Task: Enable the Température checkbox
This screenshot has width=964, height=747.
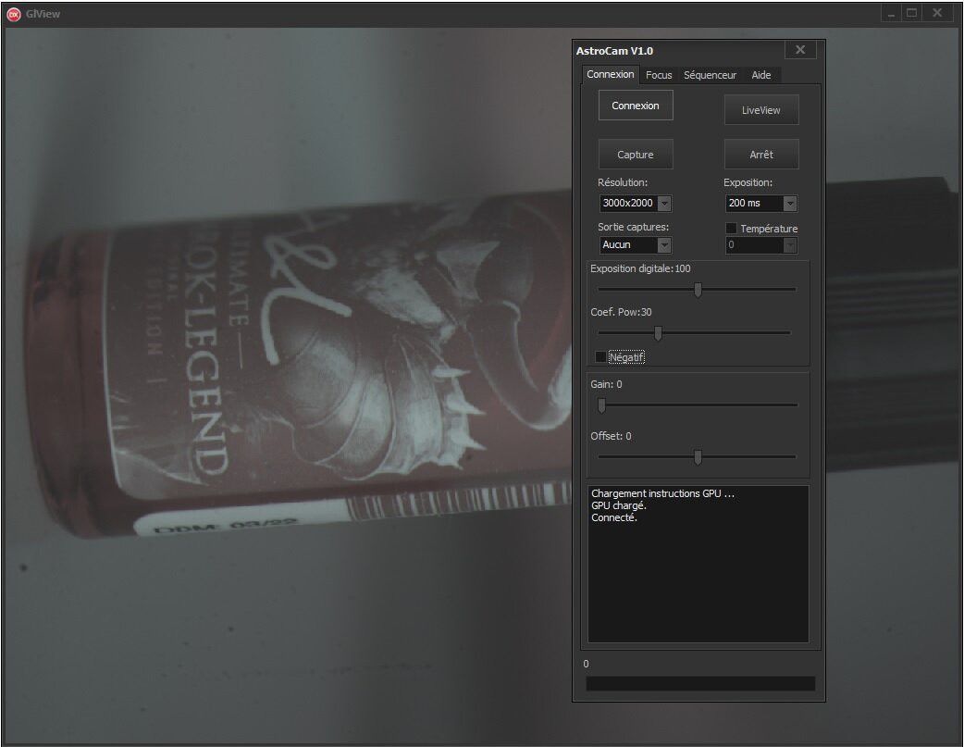Action: 731,229
